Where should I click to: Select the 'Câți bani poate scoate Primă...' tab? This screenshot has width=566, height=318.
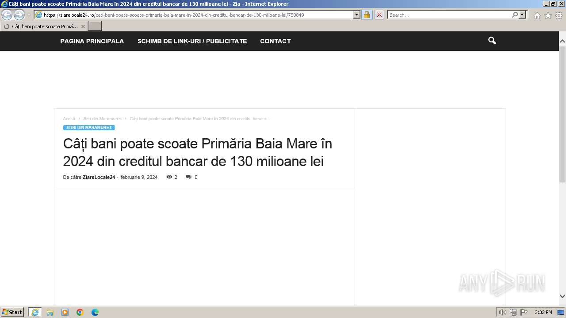click(x=44, y=26)
